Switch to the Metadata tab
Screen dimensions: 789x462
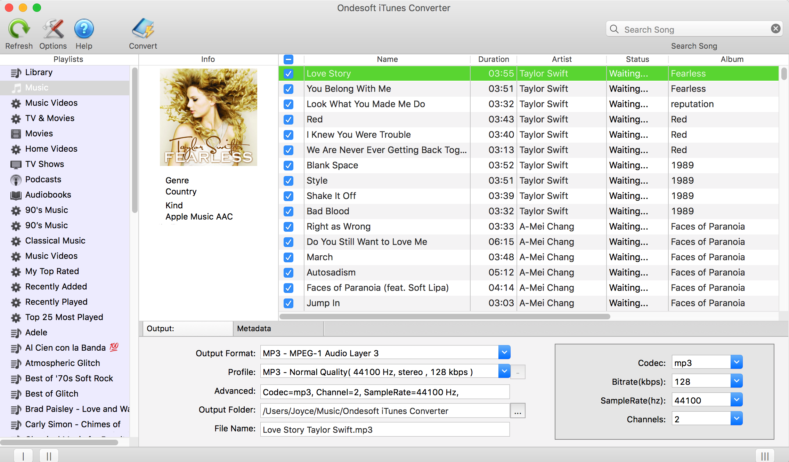[254, 328]
